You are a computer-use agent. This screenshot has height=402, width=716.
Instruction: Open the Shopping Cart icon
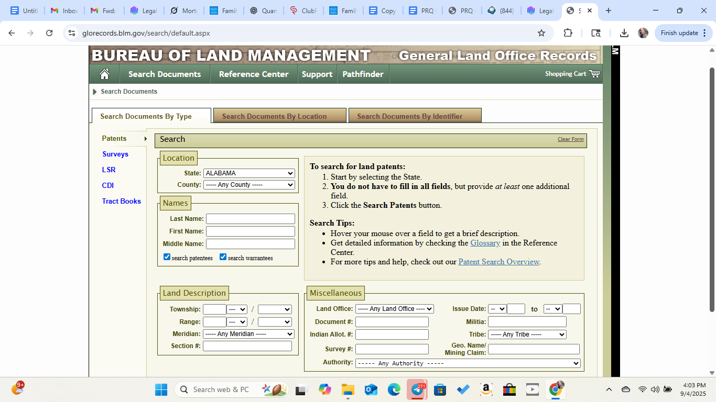click(x=594, y=74)
